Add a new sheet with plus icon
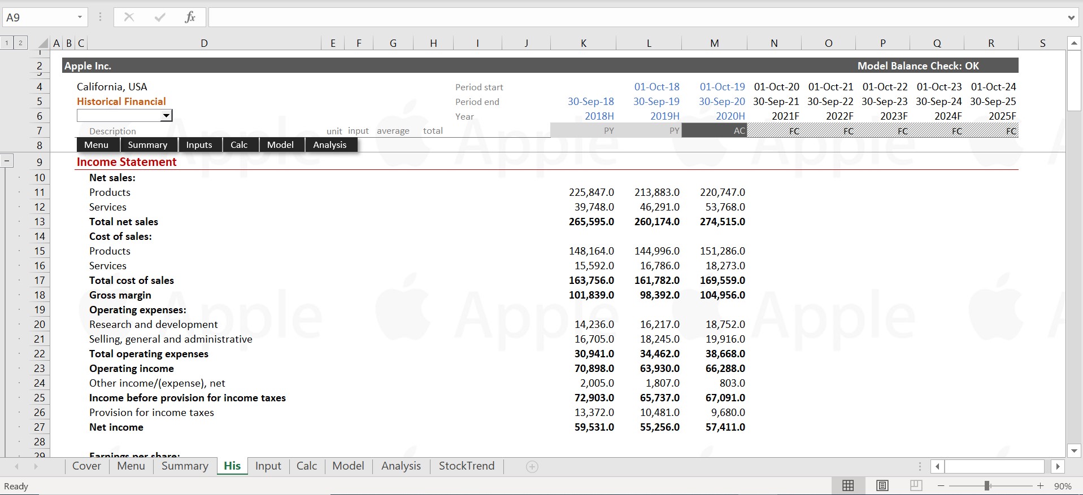This screenshot has width=1083, height=495. click(x=532, y=467)
